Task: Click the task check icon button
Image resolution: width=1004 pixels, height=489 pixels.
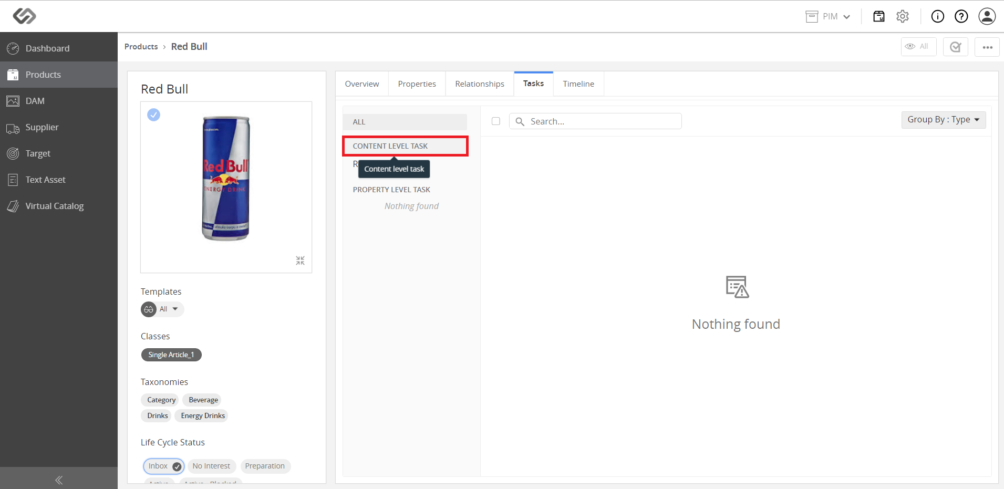Action: [x=956, y=47]
